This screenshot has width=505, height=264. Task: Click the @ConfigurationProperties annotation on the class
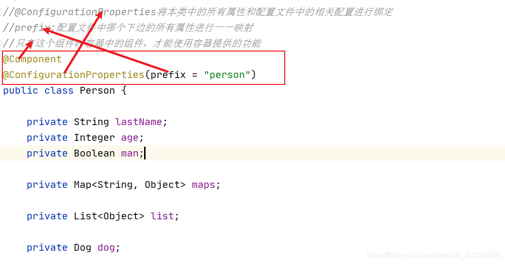[74, 75]
